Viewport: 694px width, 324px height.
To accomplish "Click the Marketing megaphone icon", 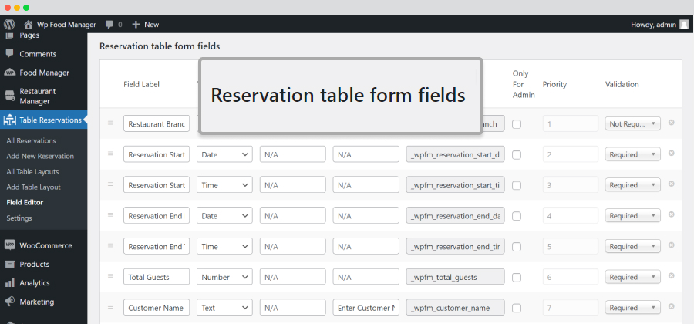I will coord(9,302).
